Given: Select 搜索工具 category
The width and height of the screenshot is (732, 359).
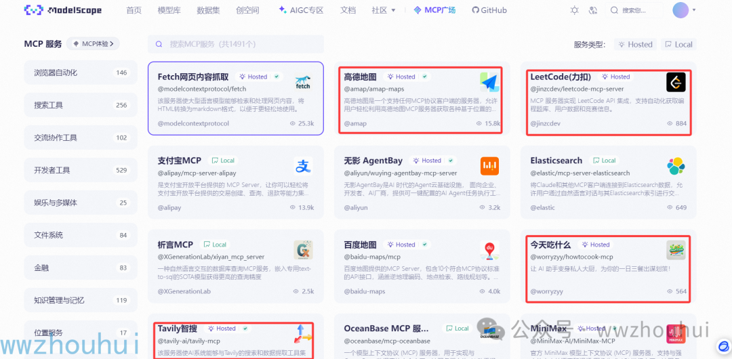Looking at the screenshot, I should (x=81, y=105).
